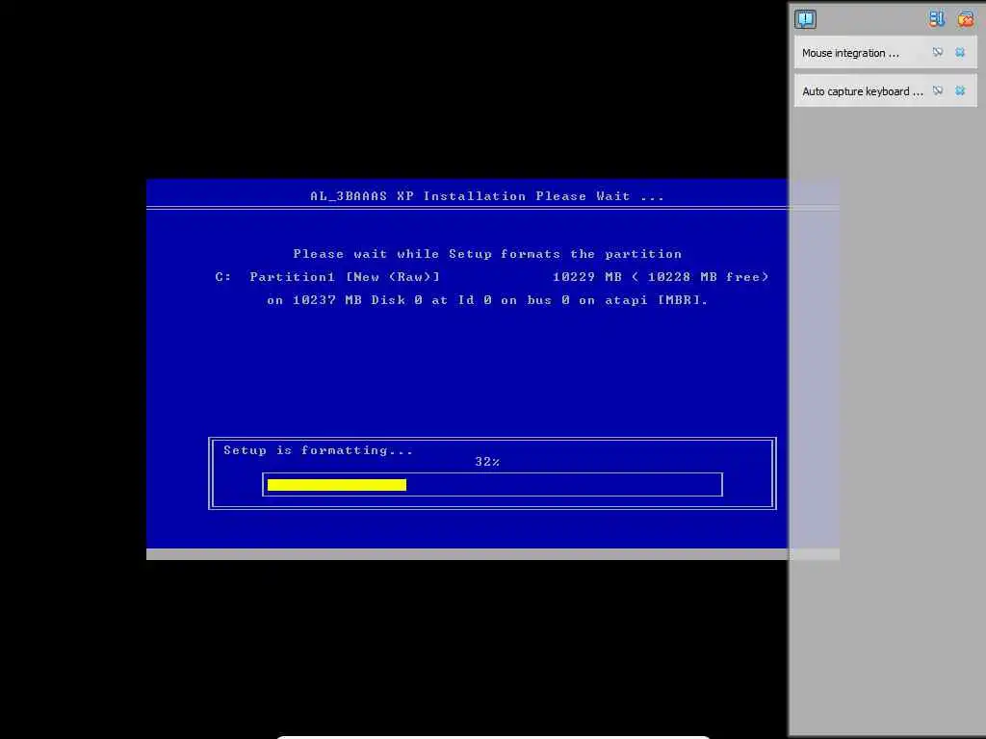Click the "10229 MB ( 10228 MB free)" value
The height and width of the screenshot is (739, 986).
661,277
